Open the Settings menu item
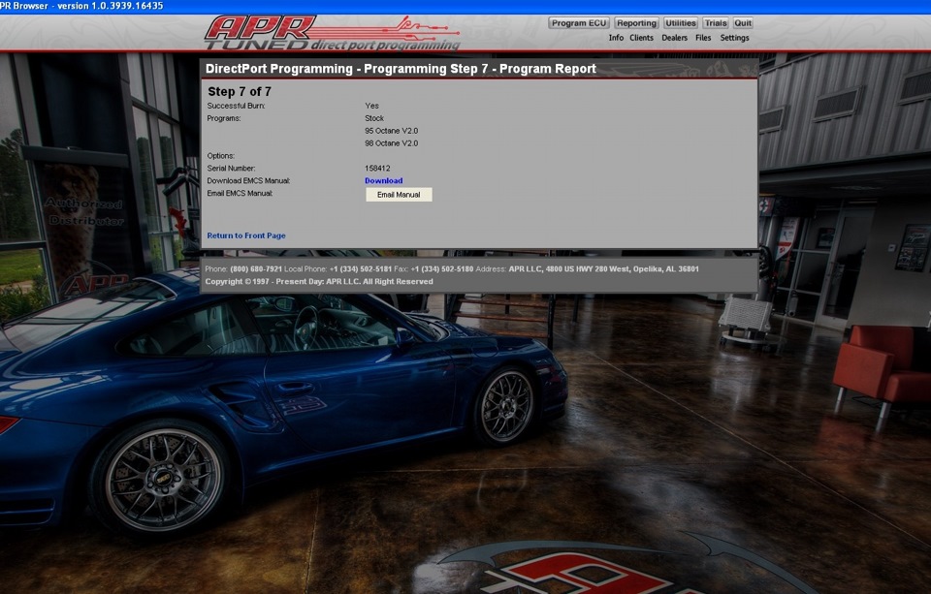The height and width of the screenshot is (594, 931). [734, 38]
